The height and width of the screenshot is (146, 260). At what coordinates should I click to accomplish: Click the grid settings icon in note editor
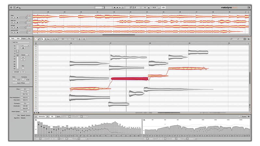245,39
